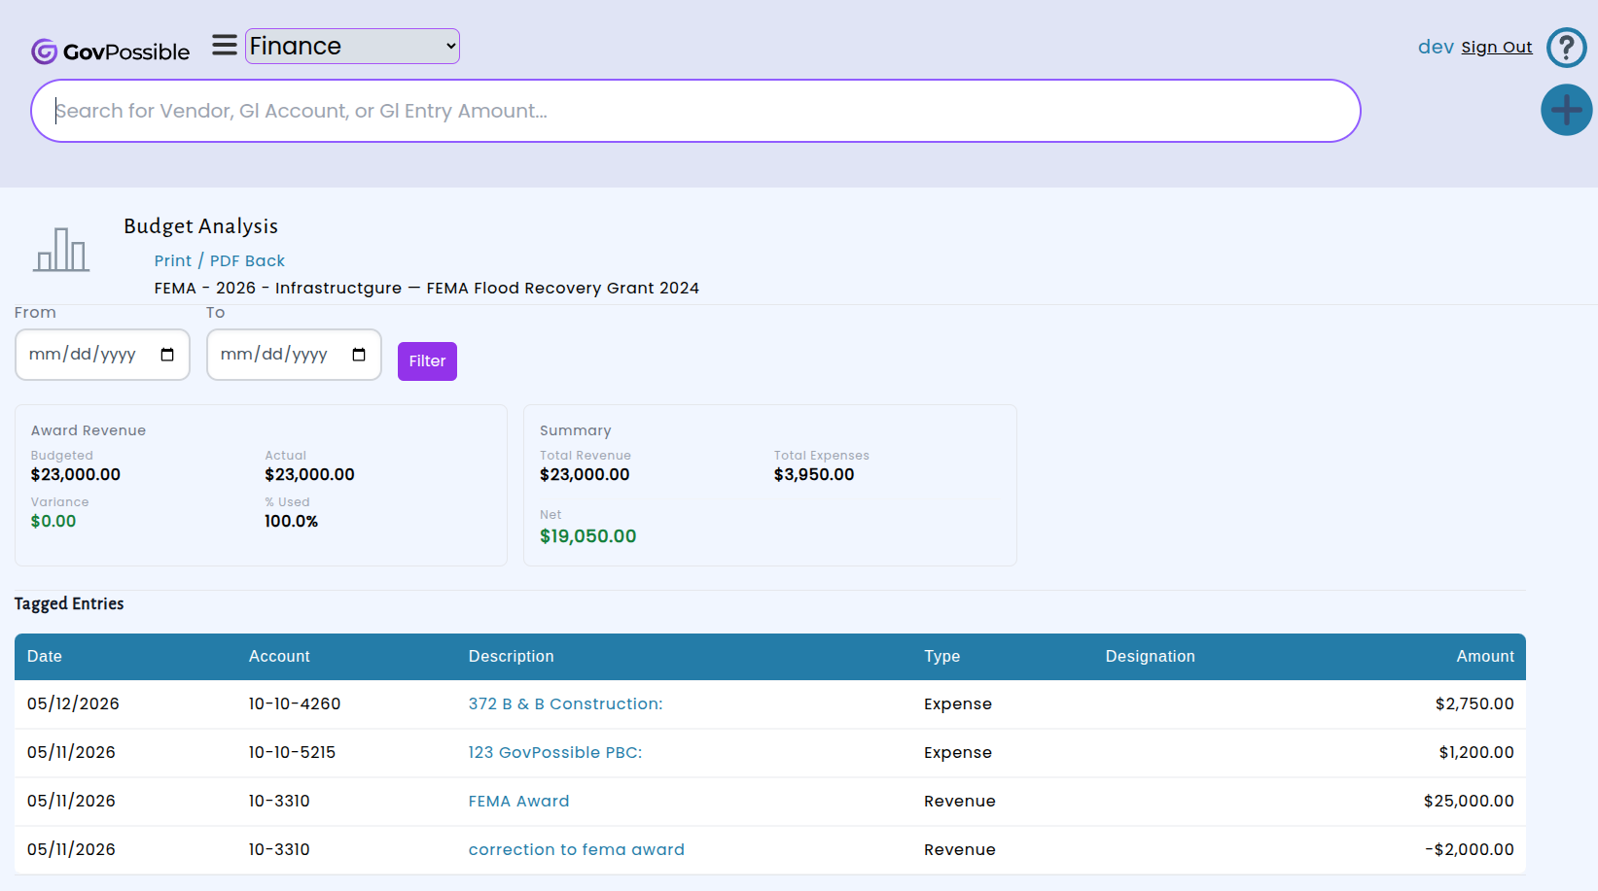Open the Finance module dropdown

point(352,46)
